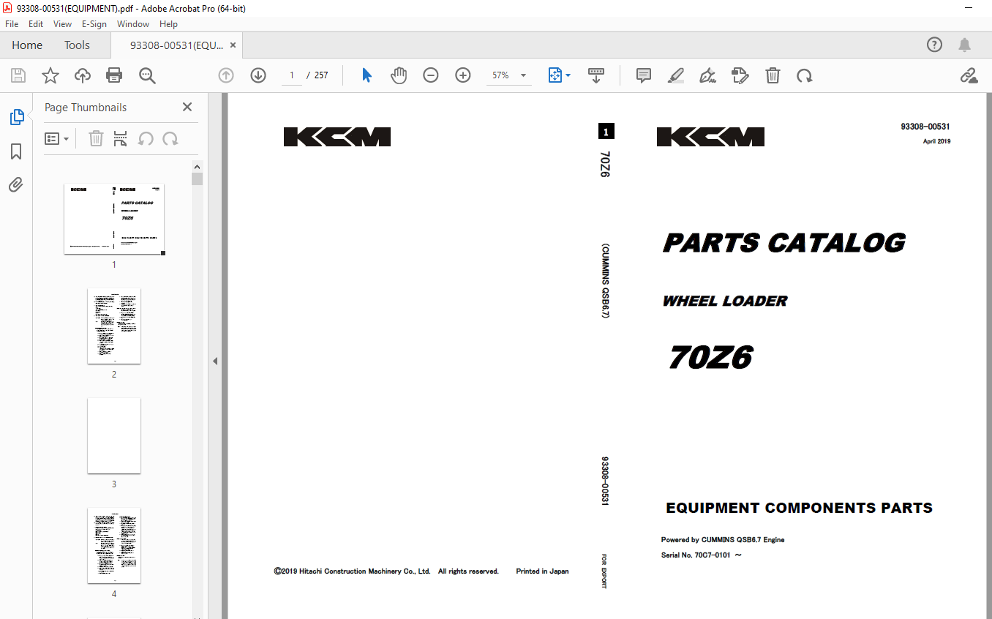This screenshot has width=992, height=619.
Task: Open thumbnail panel options menu dropdown
Action: point(57,138)
